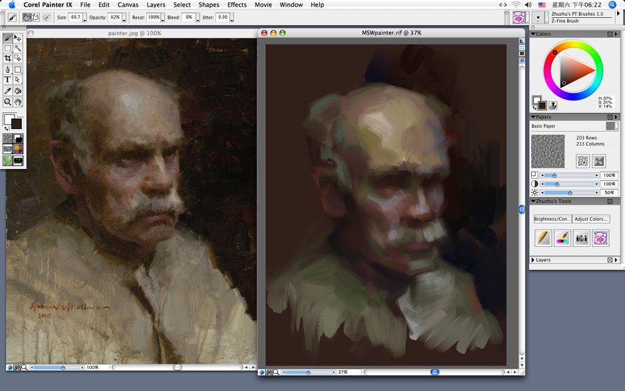Screen dimensions: 625x391
Task: Open the paper selector in toolbox
Action: coord(7,139)
